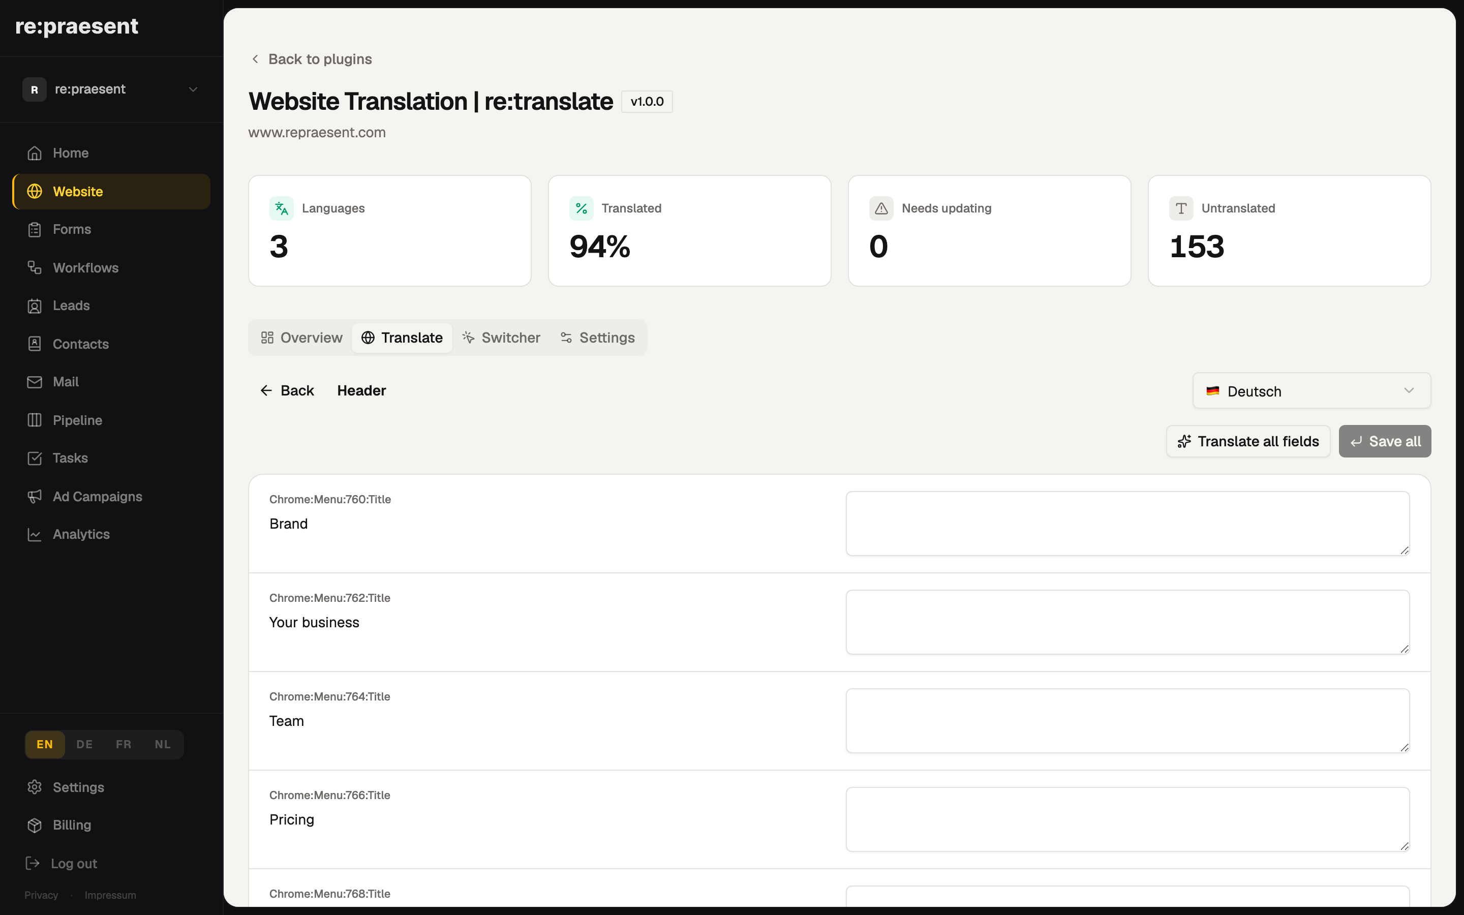Click the Header section title
Screen dimensions: 1464x915
[361, 390]
